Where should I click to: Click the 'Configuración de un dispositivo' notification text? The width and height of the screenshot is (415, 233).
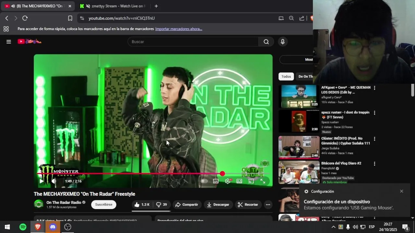click(337, 202)
